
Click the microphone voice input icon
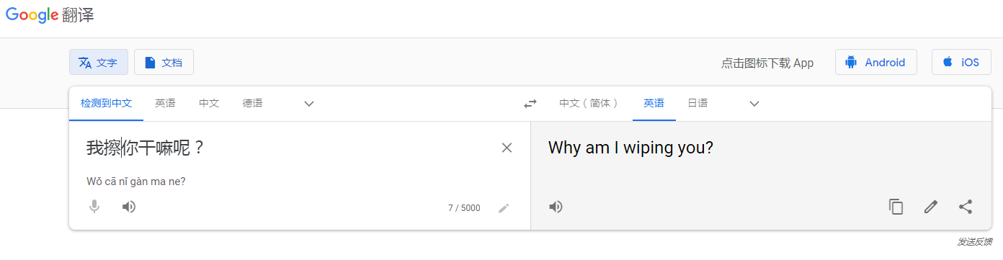pos(94,207)
